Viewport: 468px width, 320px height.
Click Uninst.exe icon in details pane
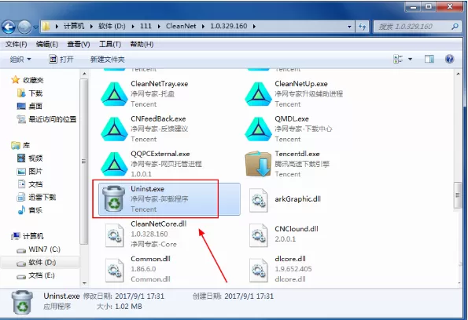(x=22, y=302)
